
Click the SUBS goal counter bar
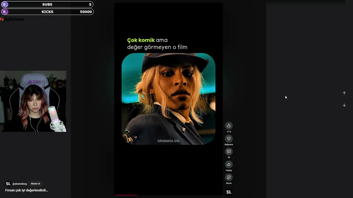tap(47, 4)
